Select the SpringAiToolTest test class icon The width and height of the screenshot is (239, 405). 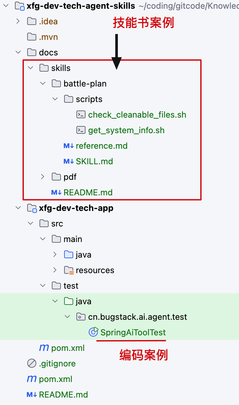(94, 332)
